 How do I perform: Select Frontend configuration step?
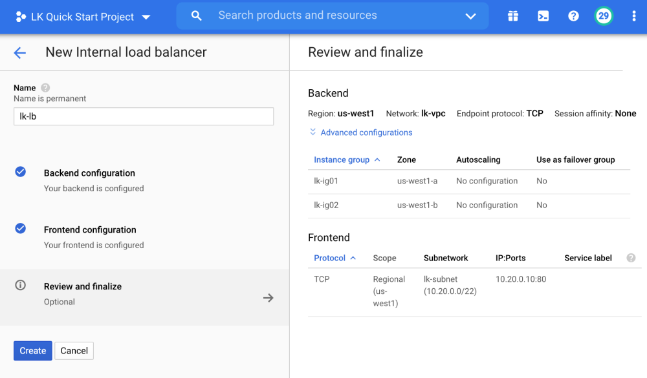tap(90, 230)
